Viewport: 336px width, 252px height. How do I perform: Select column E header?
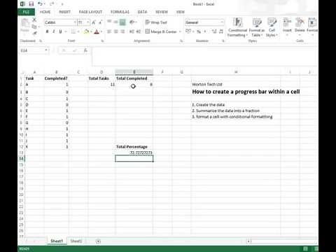134,72
